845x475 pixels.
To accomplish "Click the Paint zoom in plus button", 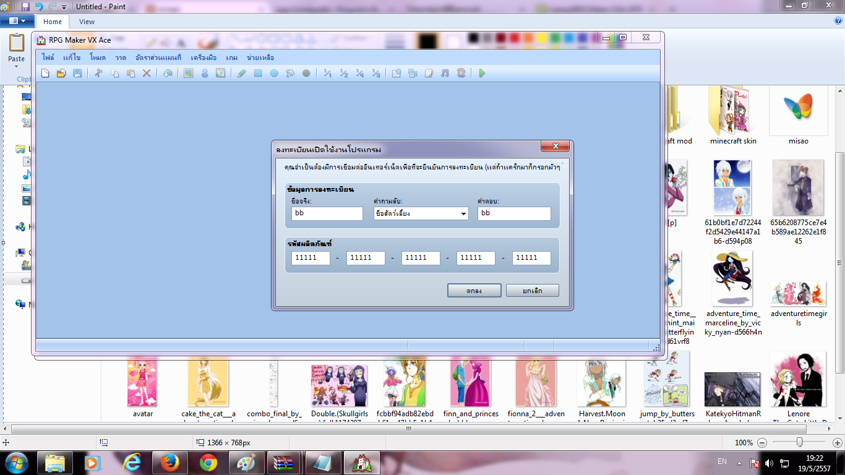I will coord(837,443).
